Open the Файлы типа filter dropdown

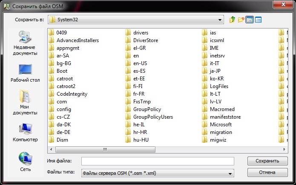point(230,173)
